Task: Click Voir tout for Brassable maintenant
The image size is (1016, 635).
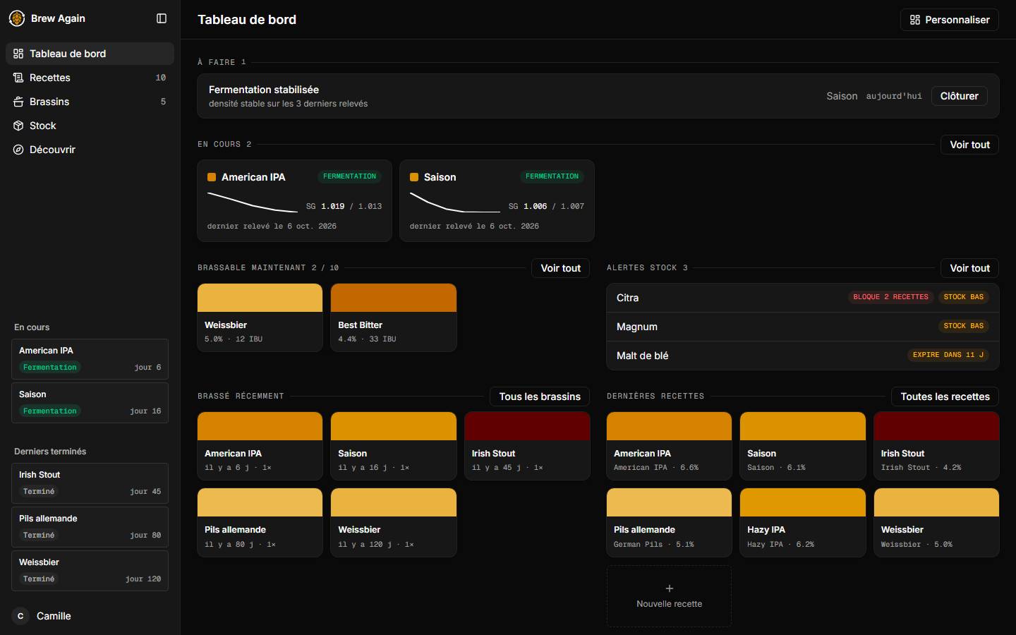Action: (x=560, y=268)
